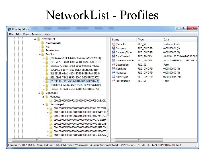Image resolution: width=205 pixels, height=154 pixels.
Task: Minimize the Registry Editor window
Action: (x=179, y=28)
